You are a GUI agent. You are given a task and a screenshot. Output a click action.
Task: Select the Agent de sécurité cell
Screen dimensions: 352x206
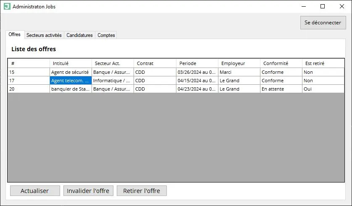coord(71,72)
